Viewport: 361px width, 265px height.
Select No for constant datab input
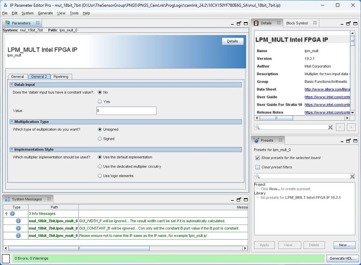pos(100,92)
